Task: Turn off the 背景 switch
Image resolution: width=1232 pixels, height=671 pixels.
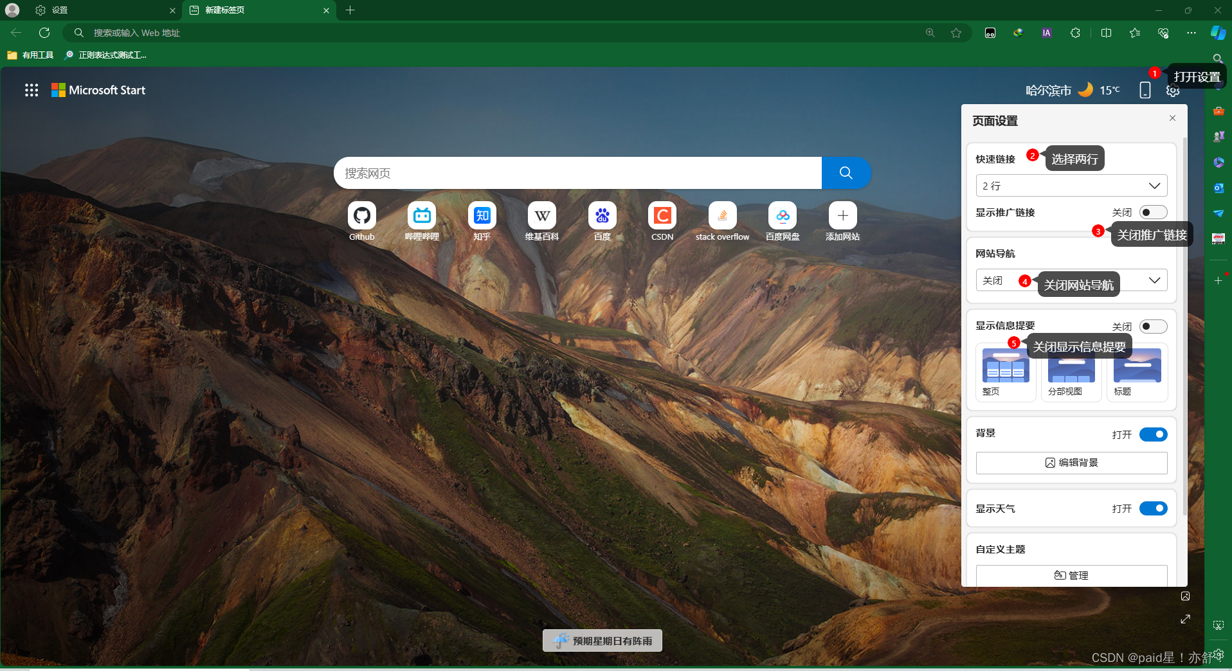Action: (x=1154, y=434)
